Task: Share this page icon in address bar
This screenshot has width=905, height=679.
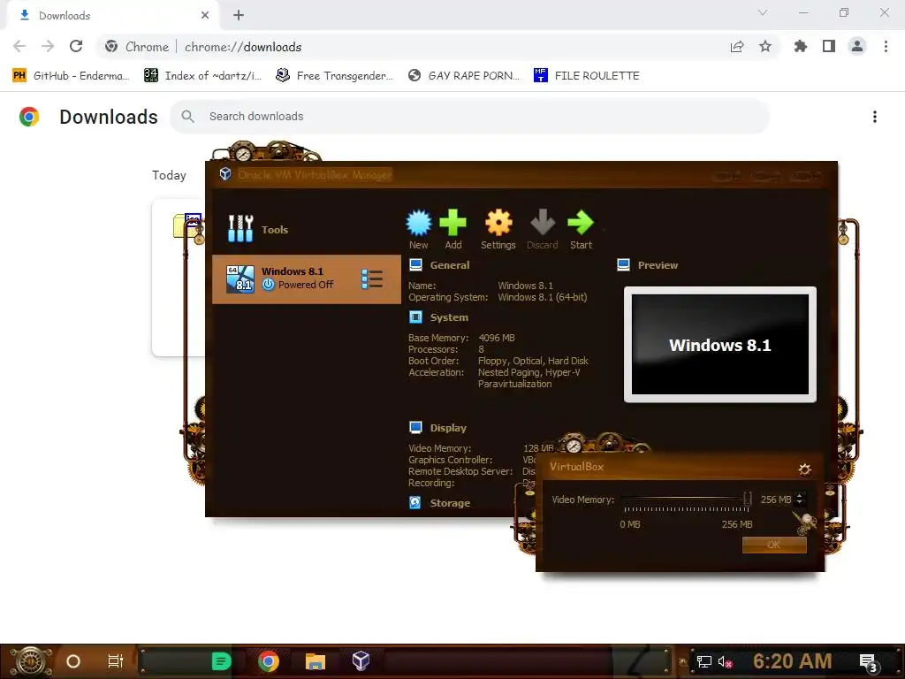Action: point(737,46)
